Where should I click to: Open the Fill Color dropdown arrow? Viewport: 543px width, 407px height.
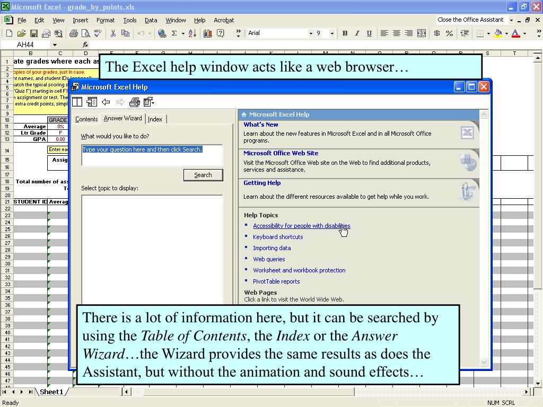[x=506, y=33]
